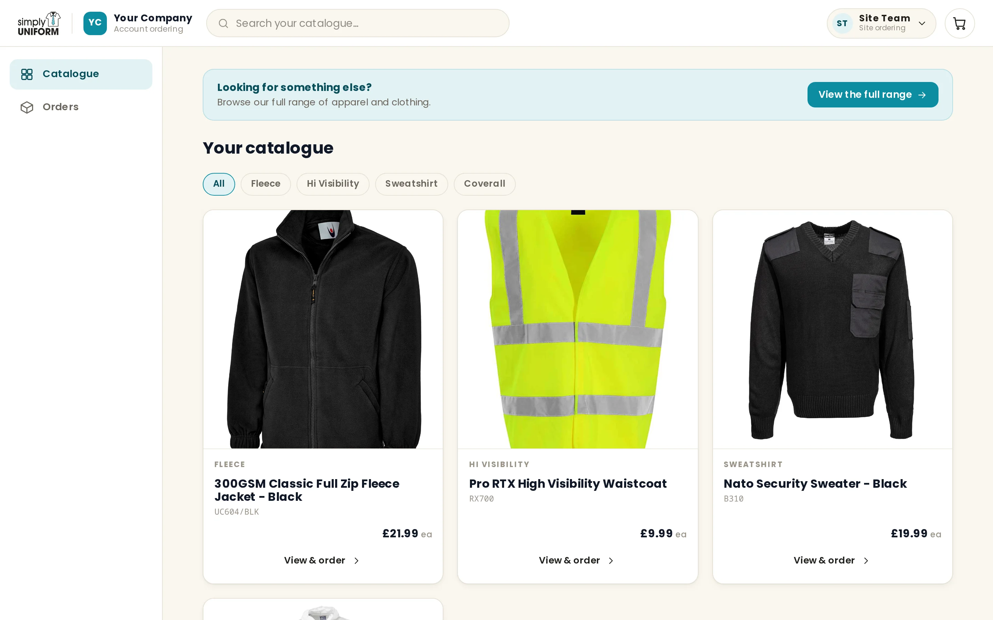Image resolution: width=993 pixels, height=620 pixels.
Task: Click the ST site team avatar
Action: point(842,23)
